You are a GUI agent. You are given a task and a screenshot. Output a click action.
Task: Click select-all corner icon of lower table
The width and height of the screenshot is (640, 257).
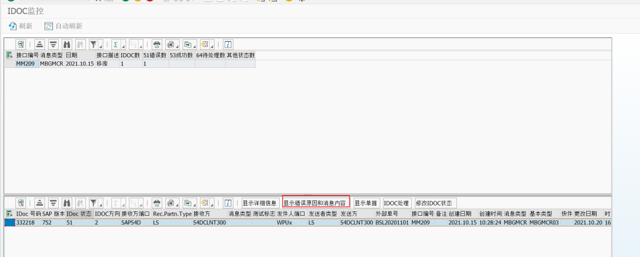click(10, 213)
